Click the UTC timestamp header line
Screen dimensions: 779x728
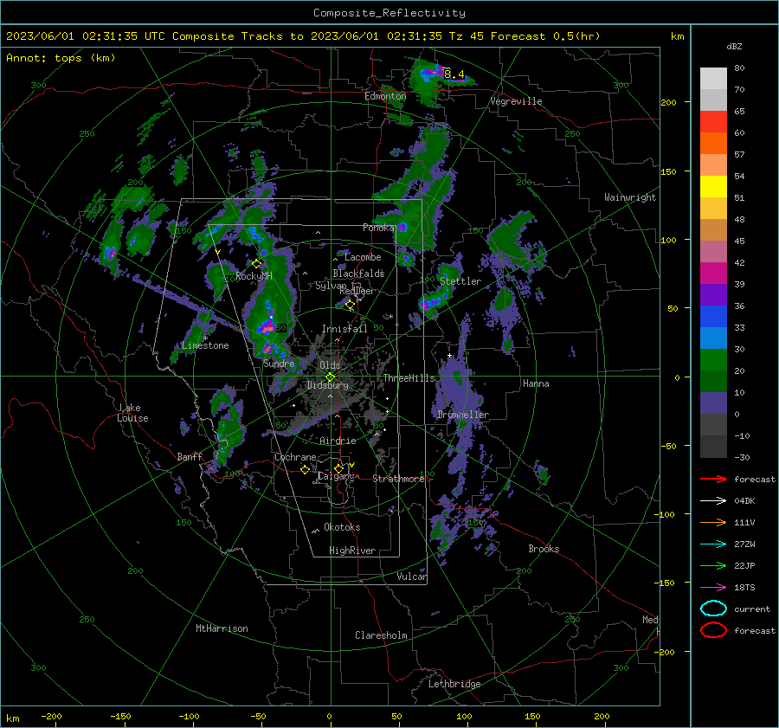click(x=303, y=36)
